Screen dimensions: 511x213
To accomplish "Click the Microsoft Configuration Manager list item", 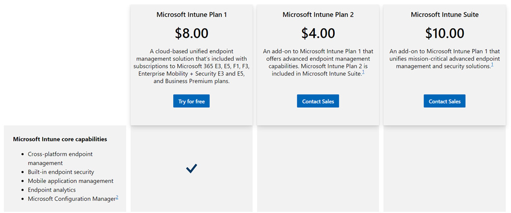I will [72, 199].
